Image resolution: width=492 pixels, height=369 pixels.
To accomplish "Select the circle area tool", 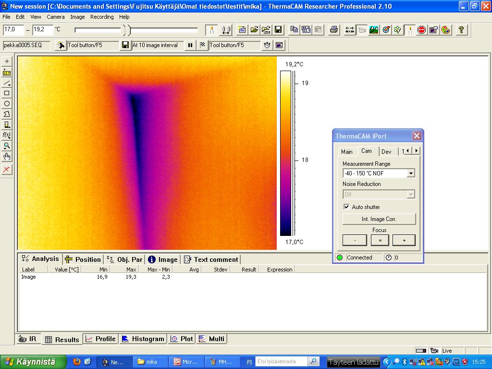I will coord(7,104).
